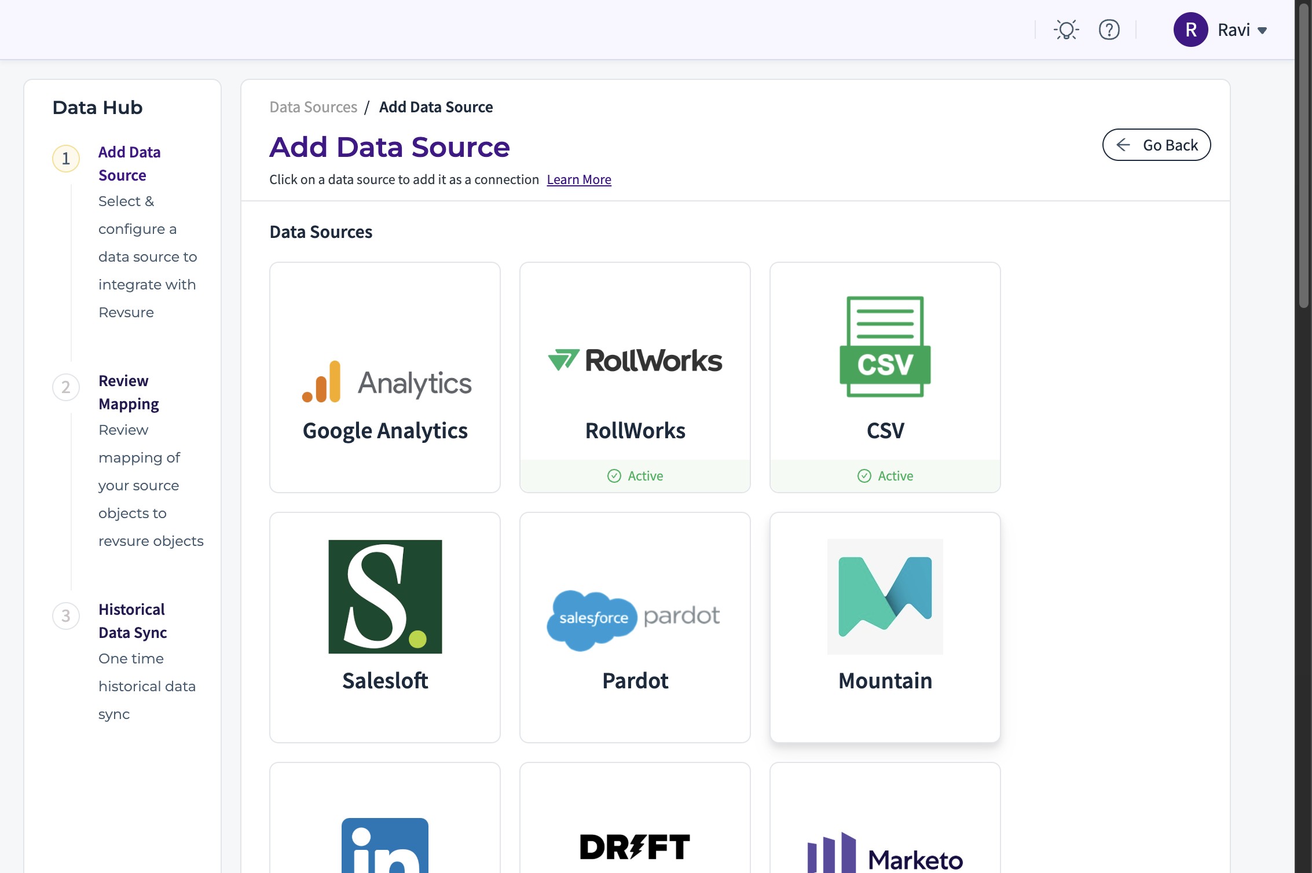
Task: Select the Mountain logo thumbnail
Action: coord(885,596)
